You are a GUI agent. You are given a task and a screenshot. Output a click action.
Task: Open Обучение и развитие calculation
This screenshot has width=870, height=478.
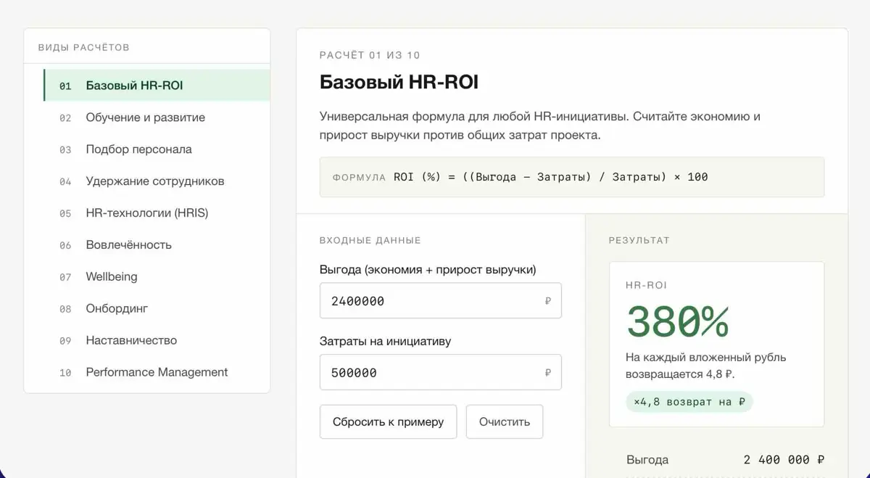(157, 118)
